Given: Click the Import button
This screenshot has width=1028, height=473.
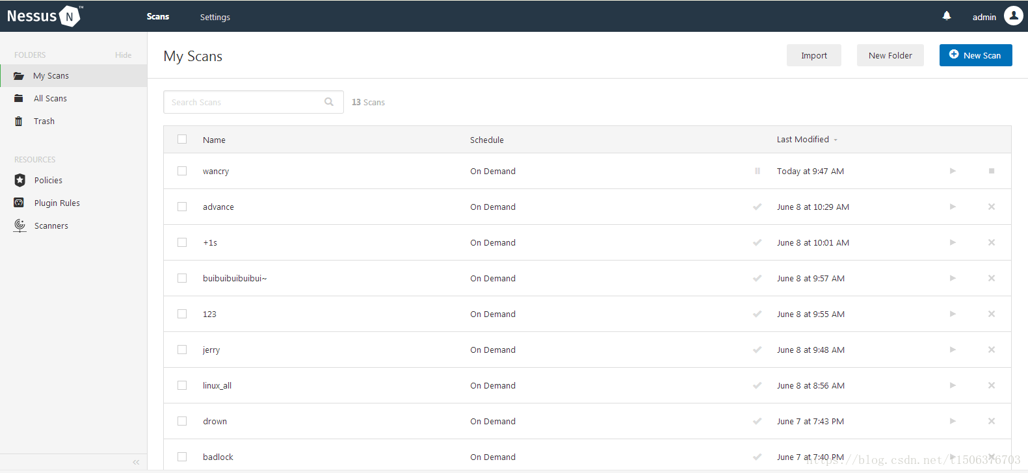Looking at the screenshot, I should click(x=814, y=55).
